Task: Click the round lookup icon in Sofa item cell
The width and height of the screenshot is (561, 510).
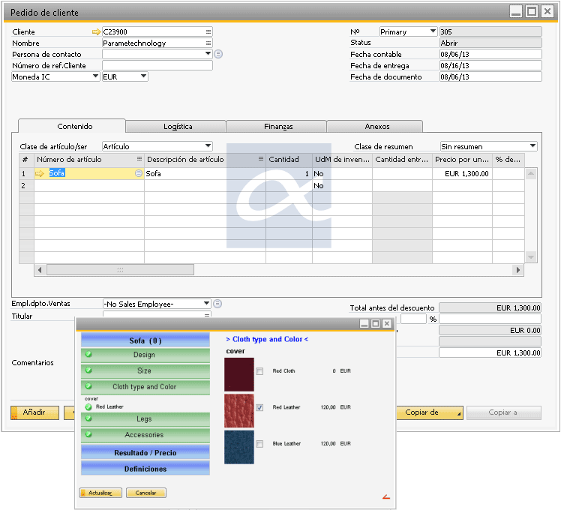Action: 139,173
